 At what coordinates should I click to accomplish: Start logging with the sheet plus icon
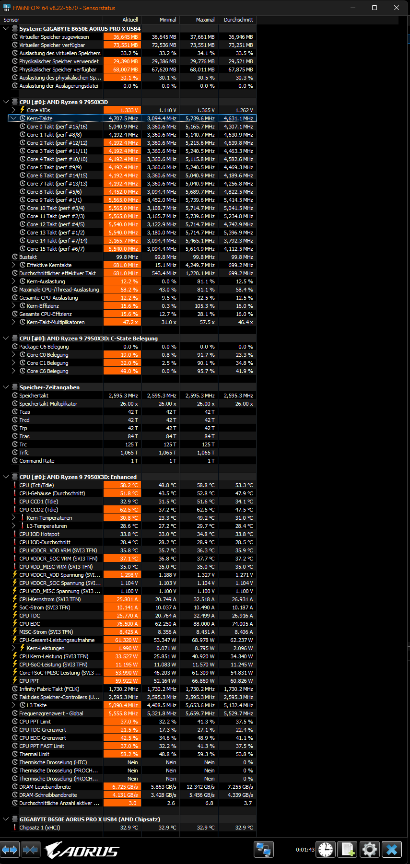(x=348, y=850)
